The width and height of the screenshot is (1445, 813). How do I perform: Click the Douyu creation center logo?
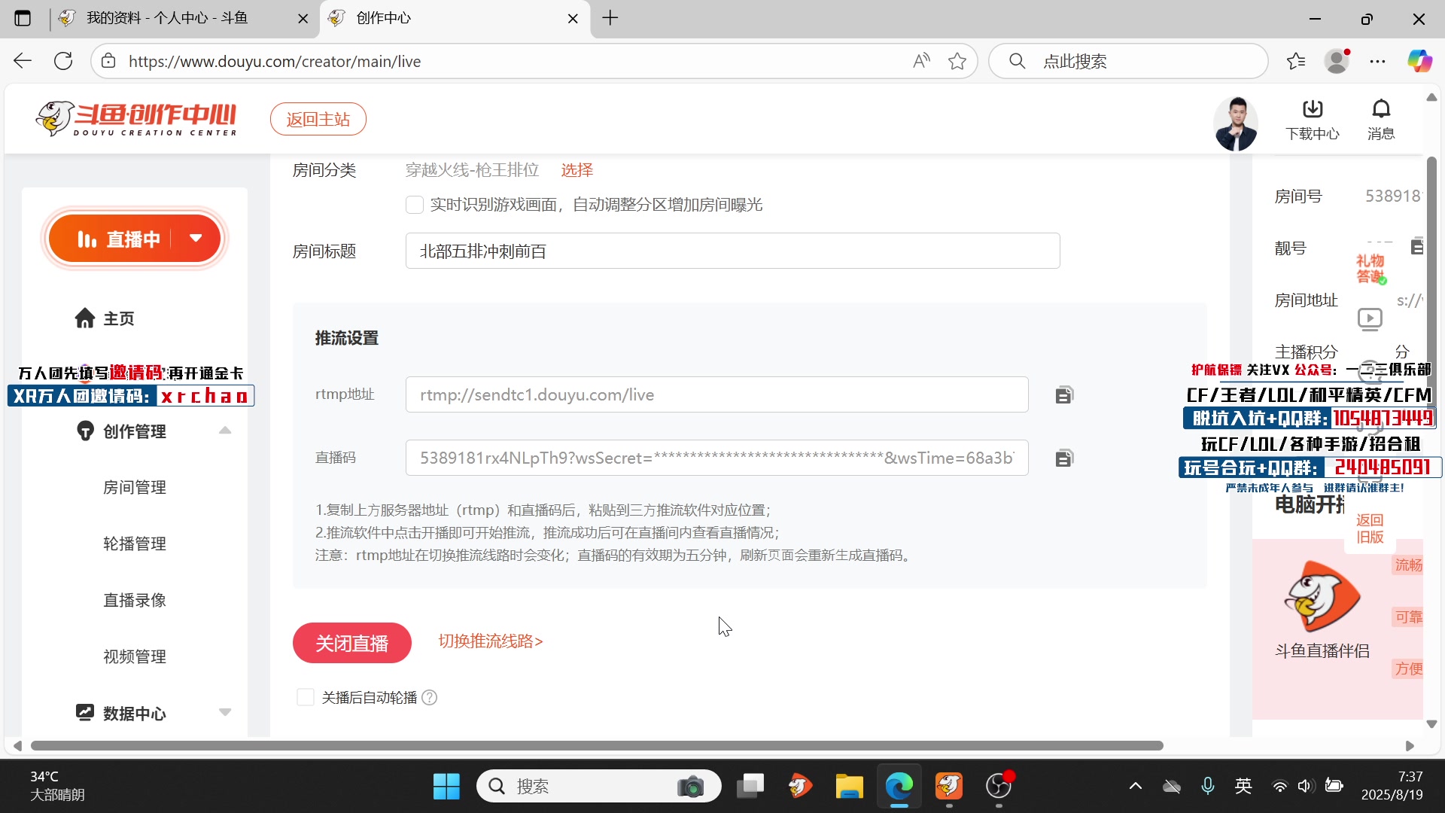click(x=136, y=119)
